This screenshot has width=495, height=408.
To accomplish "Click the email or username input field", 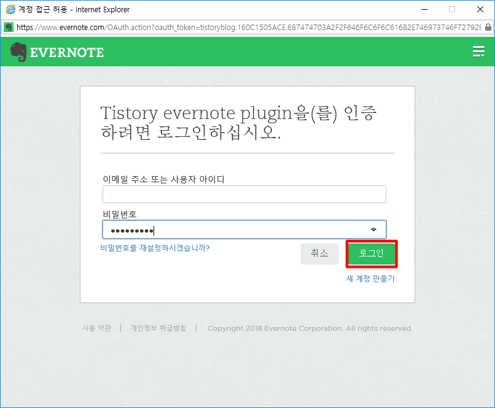I will pyautogui.click(x=244, y=194).
